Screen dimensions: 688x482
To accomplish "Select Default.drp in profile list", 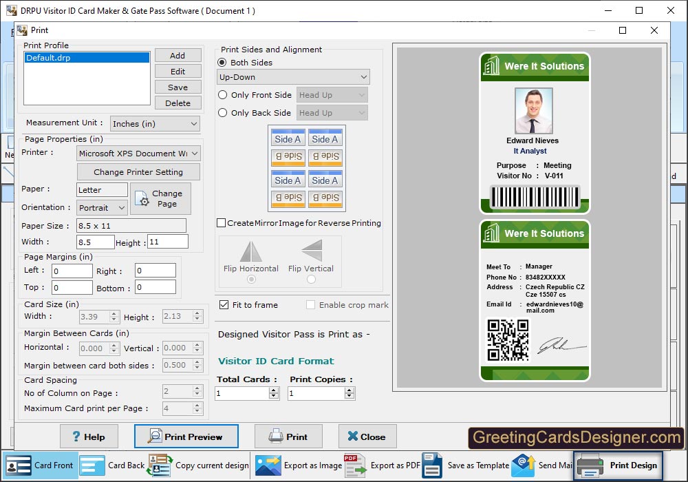I will click(x=87, y=58).
